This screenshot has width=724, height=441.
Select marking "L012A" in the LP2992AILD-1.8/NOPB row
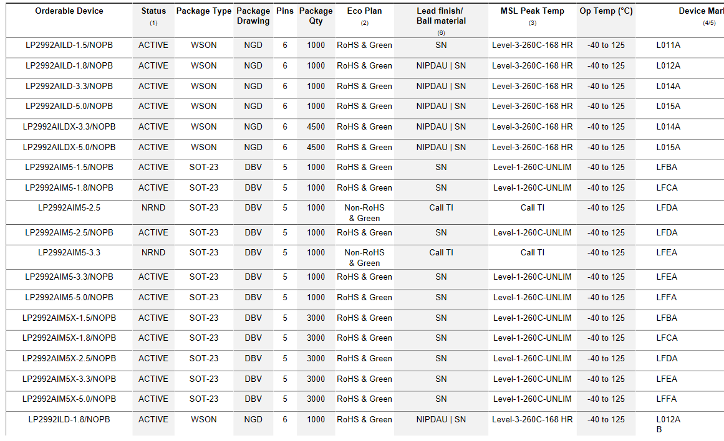pos(668,65)
